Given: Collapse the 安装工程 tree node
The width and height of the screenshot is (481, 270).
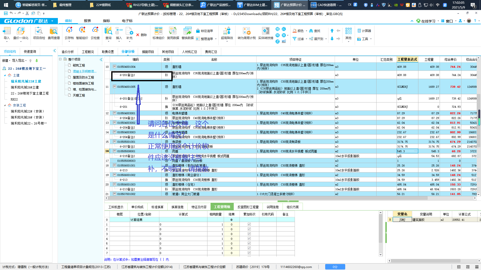Looking at the screenshot, I should pos(5,105).
